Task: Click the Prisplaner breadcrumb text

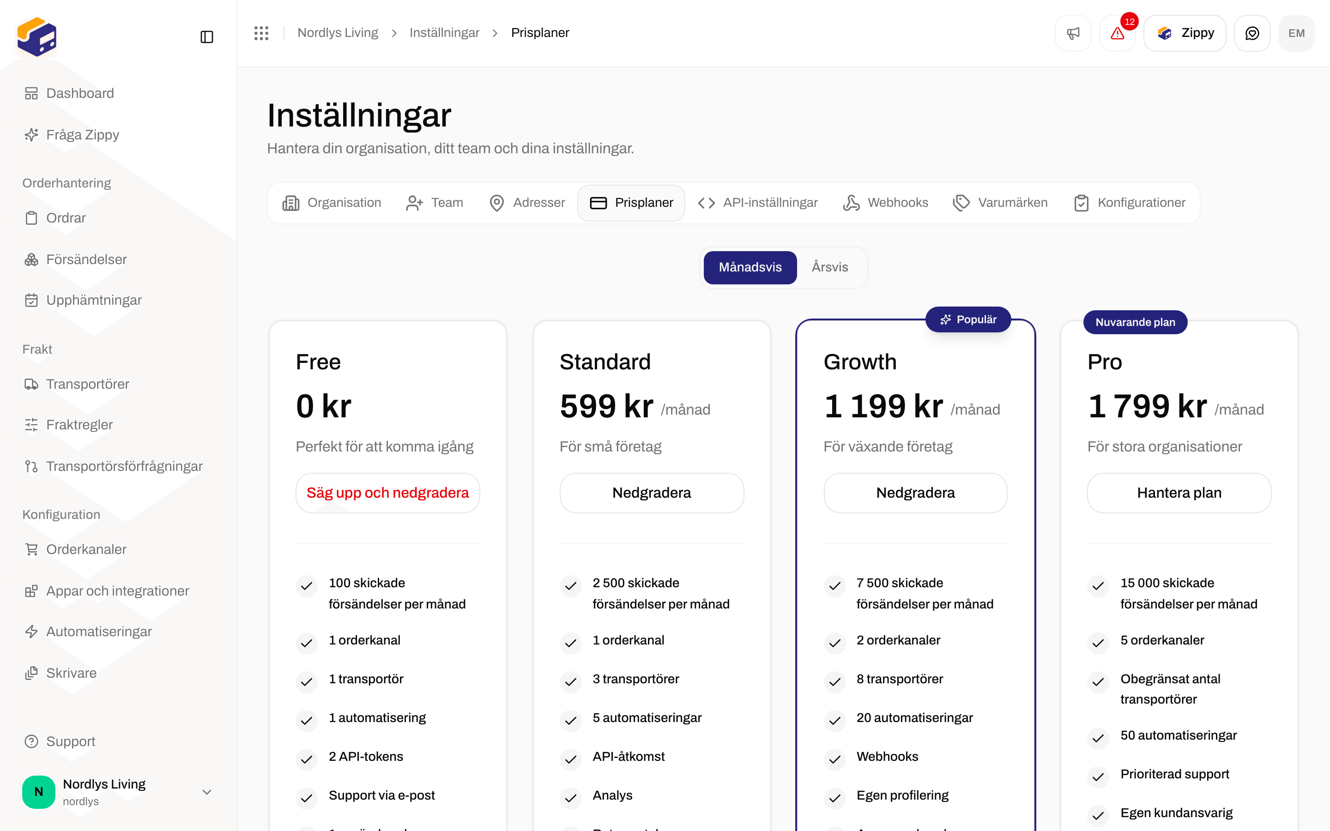Action: click(540, 33)
